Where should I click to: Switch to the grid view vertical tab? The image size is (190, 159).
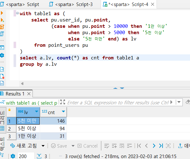[3, 120]
